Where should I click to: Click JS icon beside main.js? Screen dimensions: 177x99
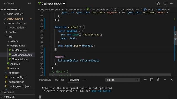pyautogui.click(x=8, y=68)
